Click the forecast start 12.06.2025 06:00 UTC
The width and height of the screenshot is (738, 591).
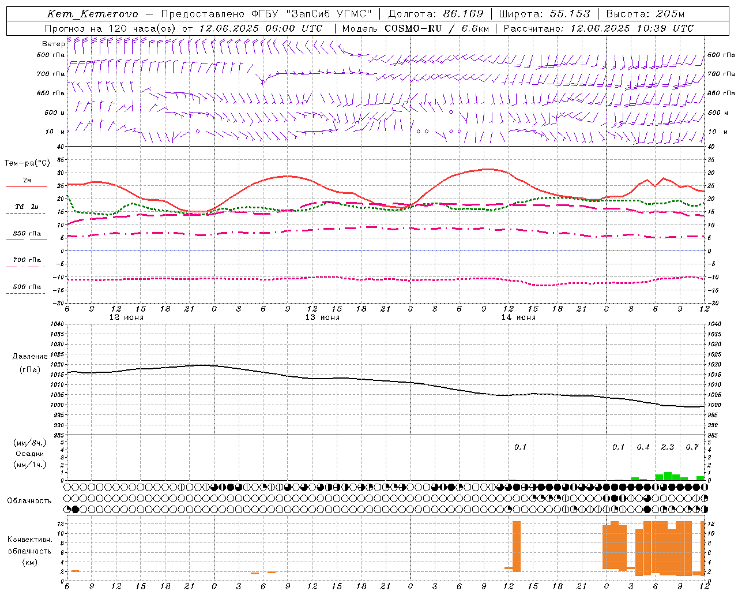click(261, 28)
